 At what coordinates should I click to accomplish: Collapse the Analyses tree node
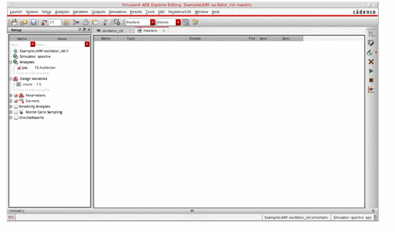(x=11, y=62)
